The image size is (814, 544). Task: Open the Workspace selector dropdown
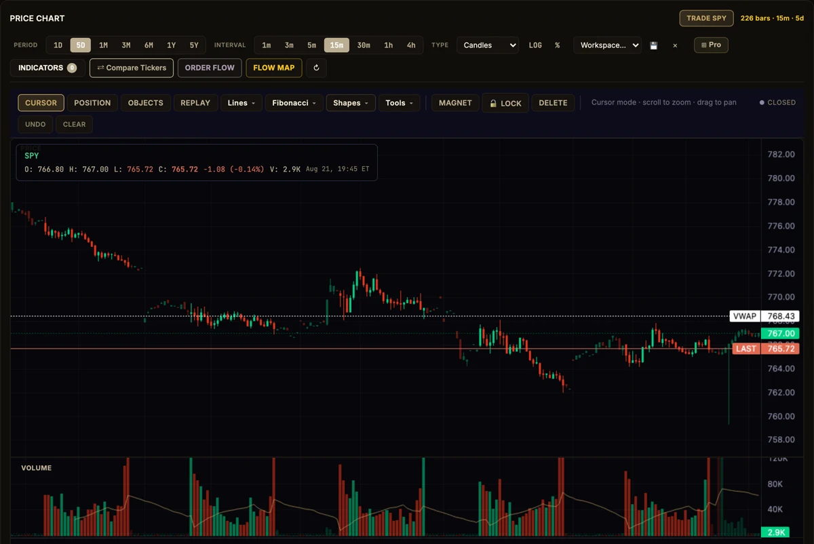point(607,45)
